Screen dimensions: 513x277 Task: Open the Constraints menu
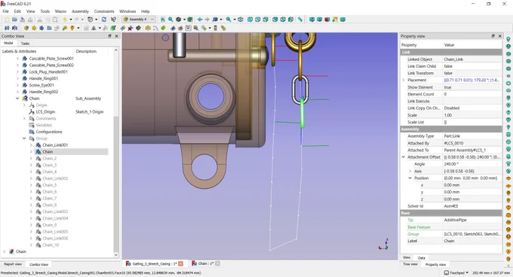[x=104, y=11]
